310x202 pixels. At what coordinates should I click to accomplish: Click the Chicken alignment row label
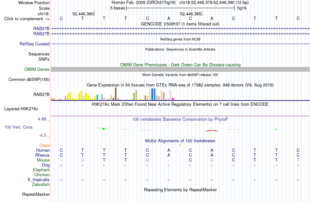(42, 175)
